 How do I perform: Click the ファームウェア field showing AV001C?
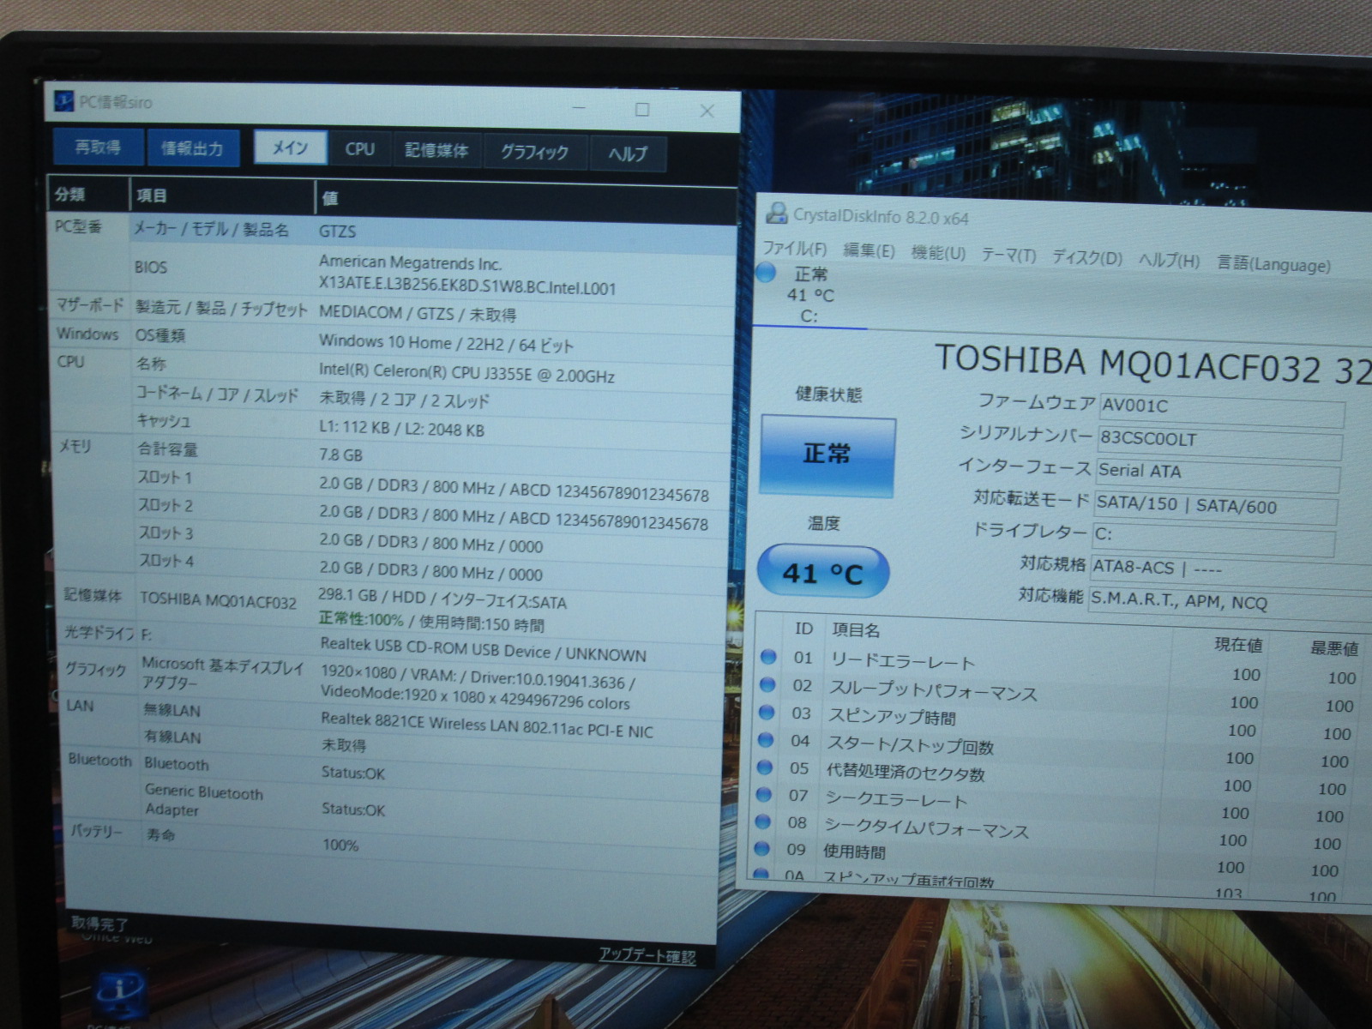coord(1221,409)
